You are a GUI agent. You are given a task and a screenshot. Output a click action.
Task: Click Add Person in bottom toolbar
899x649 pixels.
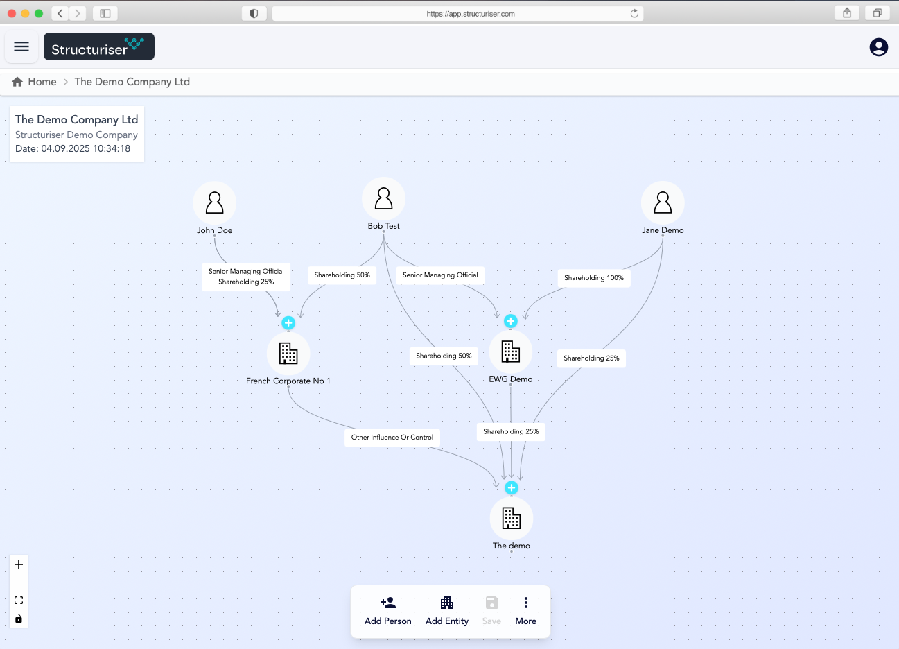pyautogui.click(x=388, y=611)
